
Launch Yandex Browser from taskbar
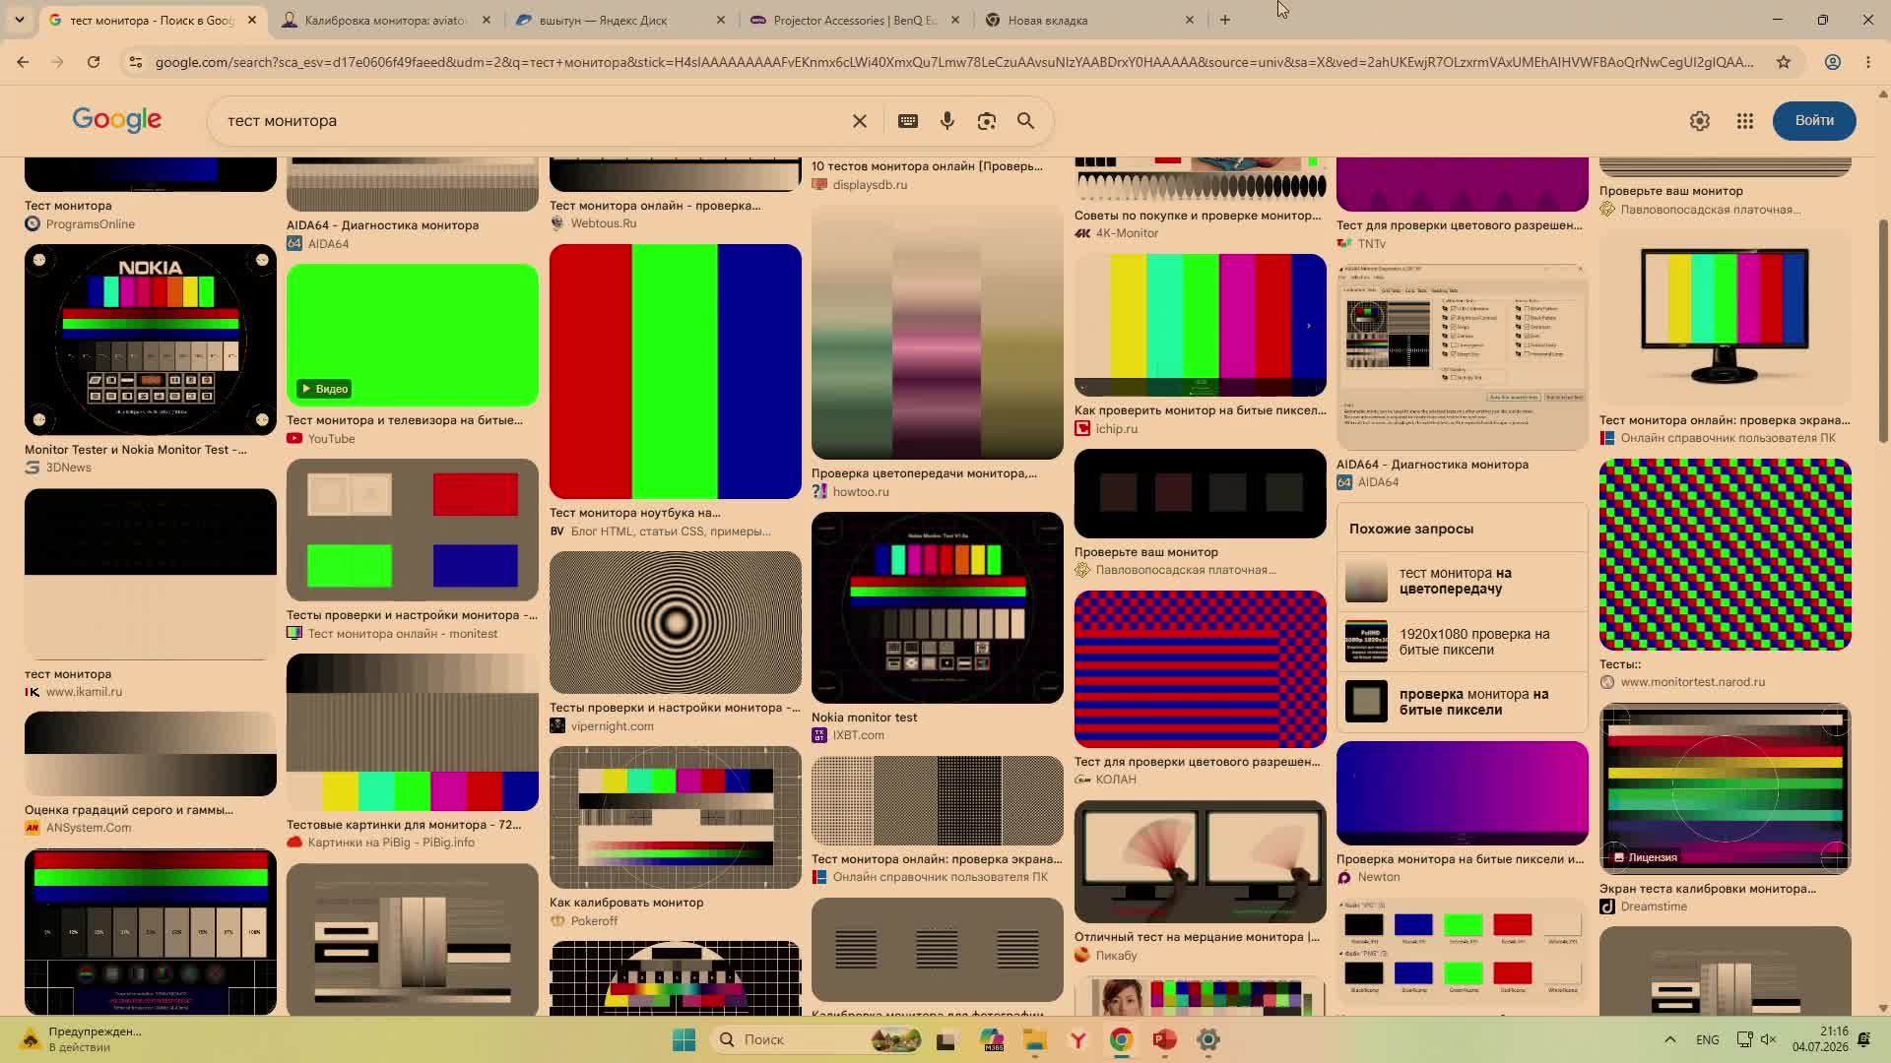1078,1039
